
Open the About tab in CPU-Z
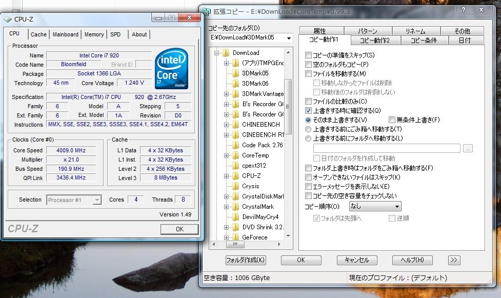139,34
